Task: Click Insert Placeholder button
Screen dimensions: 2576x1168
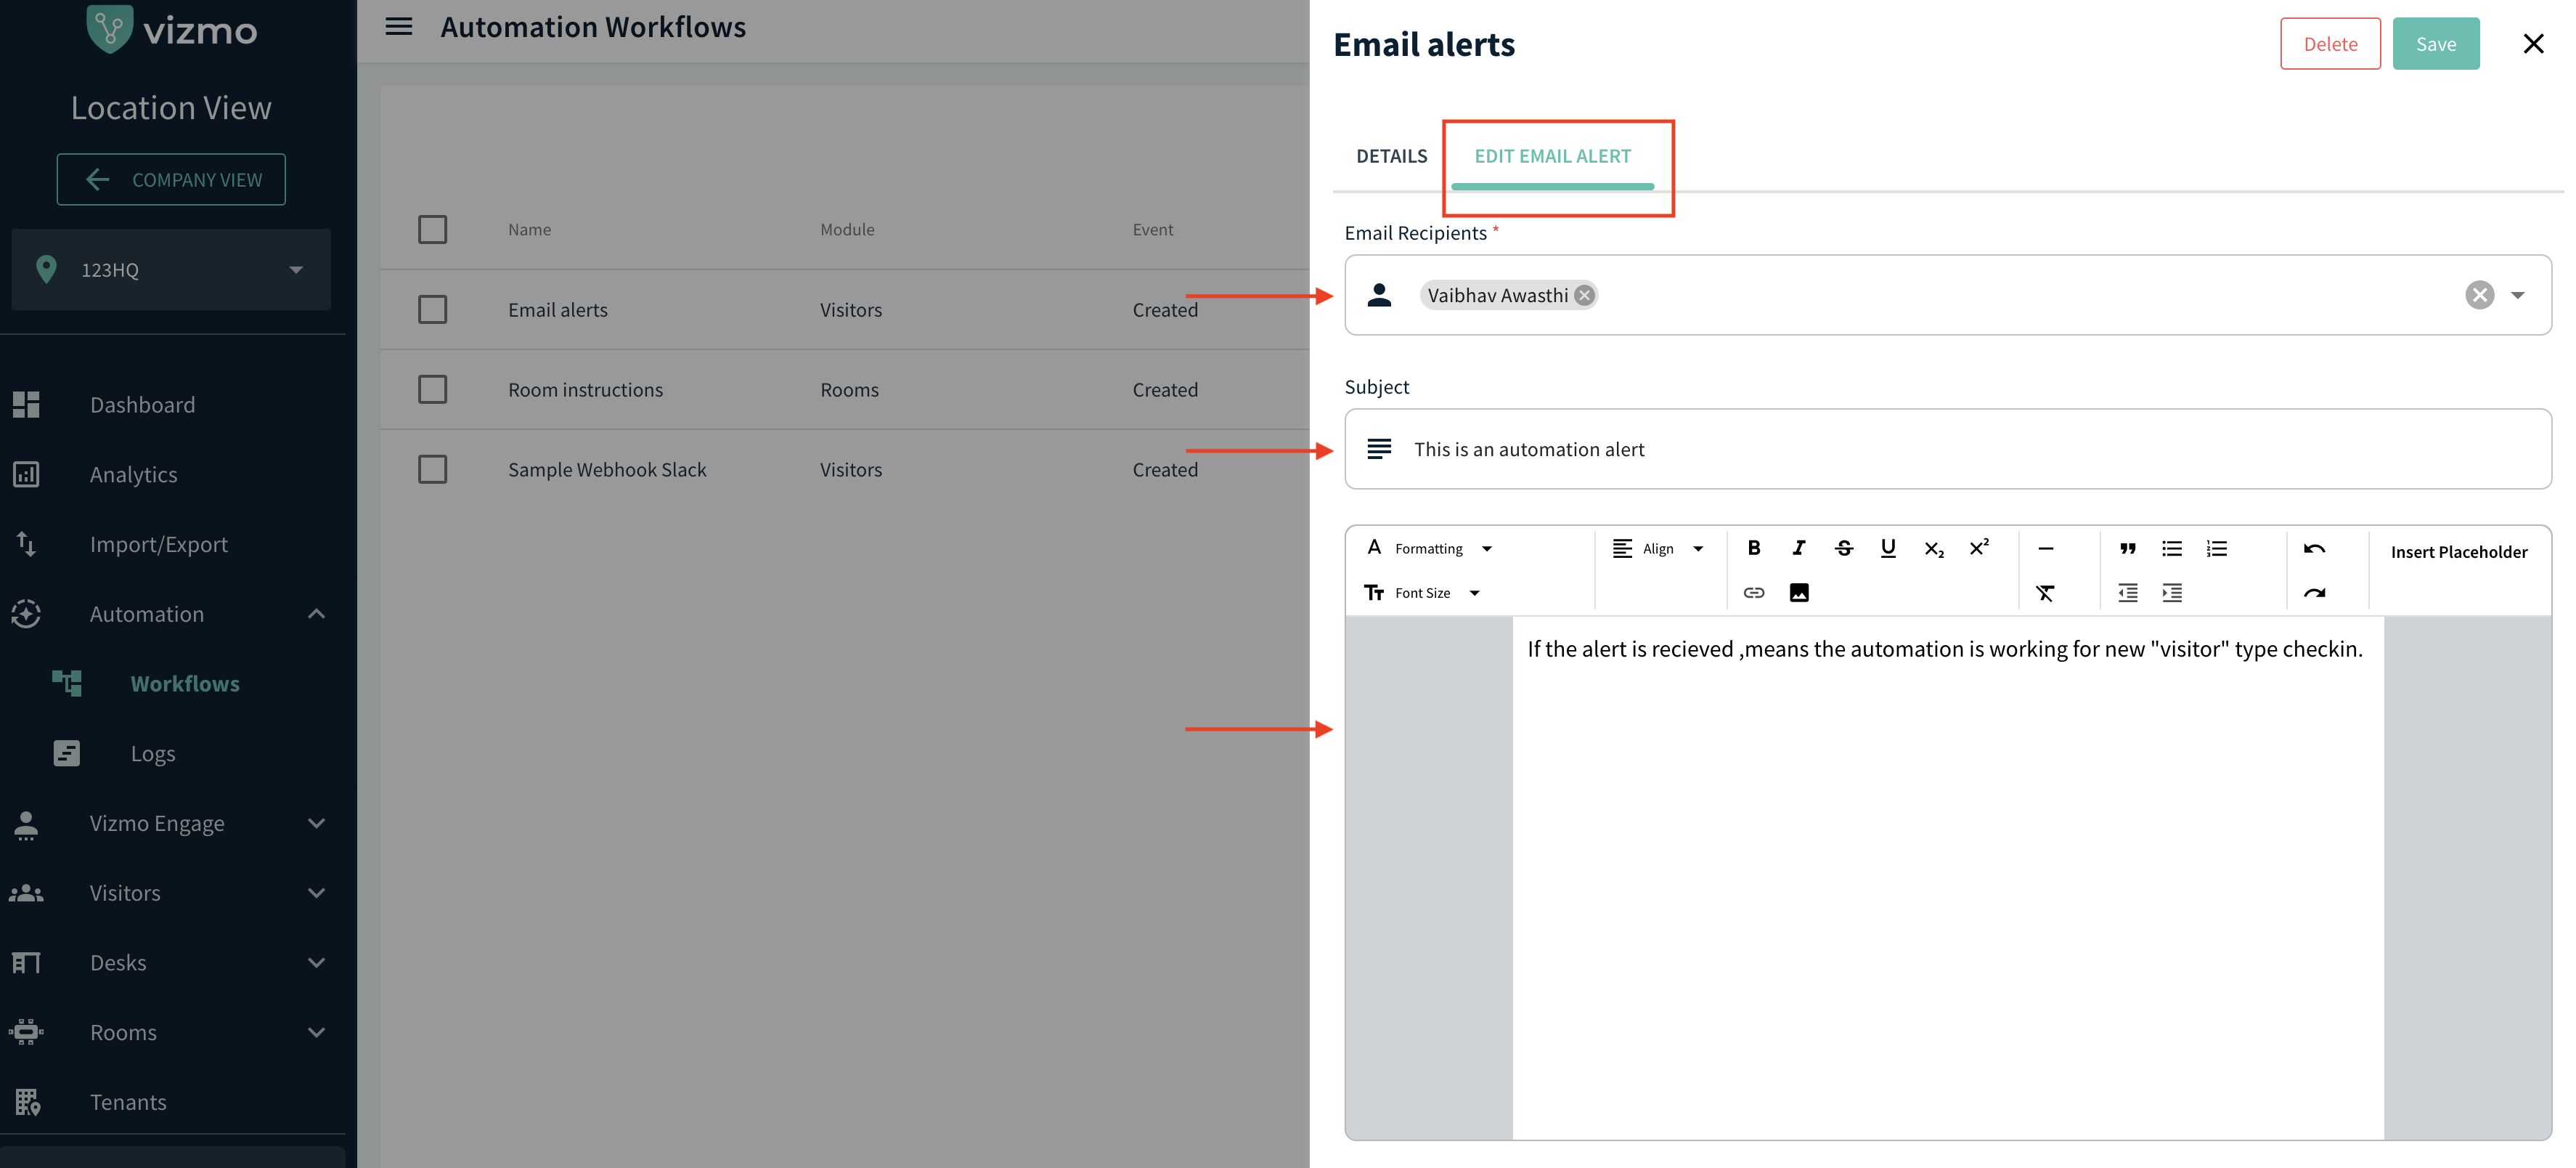Action: click(x=2458, y=551)
